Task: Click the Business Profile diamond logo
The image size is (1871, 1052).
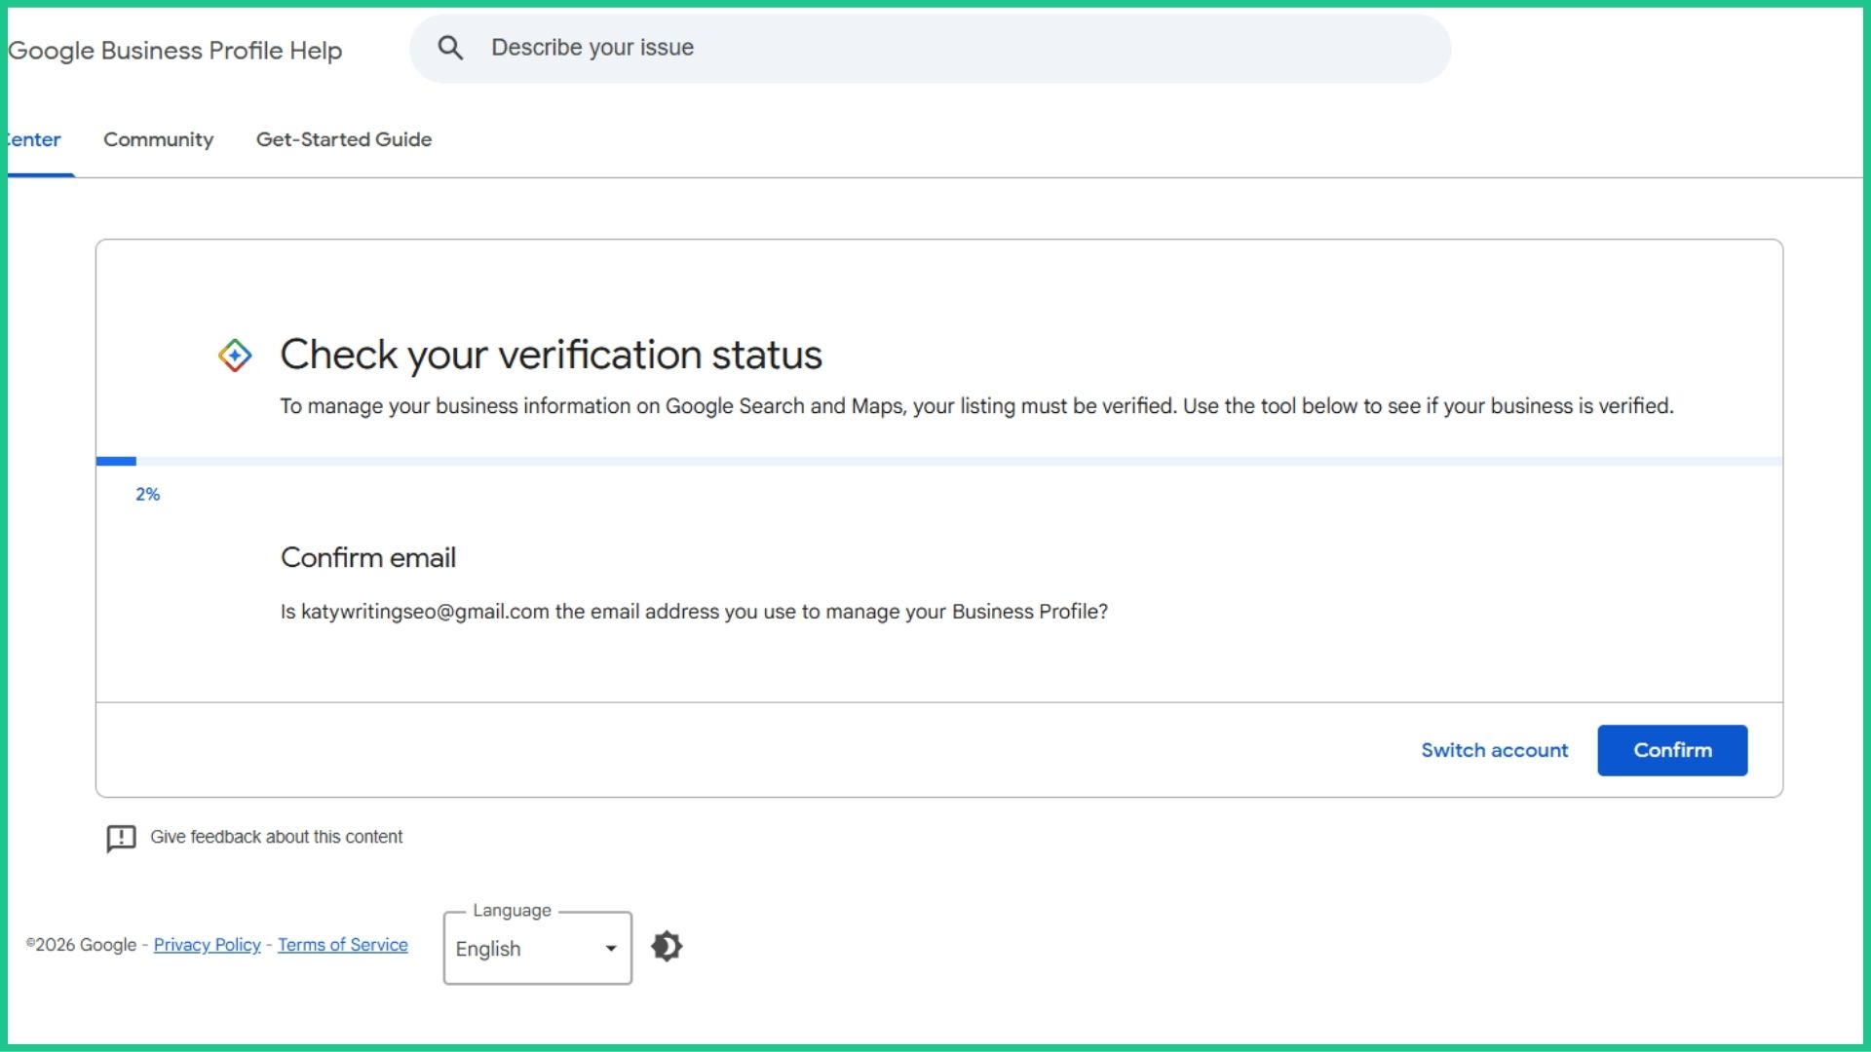Action: coord(235,356)
